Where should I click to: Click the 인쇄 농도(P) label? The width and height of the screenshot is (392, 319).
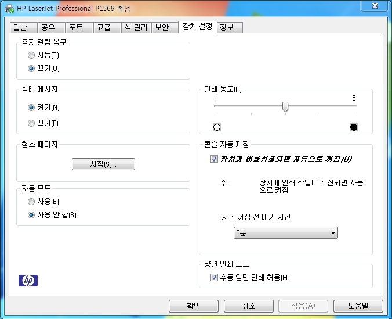coord(223,89)
